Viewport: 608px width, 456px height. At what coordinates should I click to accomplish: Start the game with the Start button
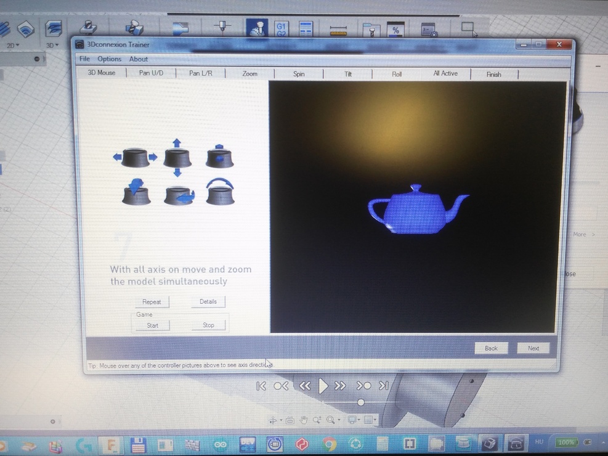[152, 325]
